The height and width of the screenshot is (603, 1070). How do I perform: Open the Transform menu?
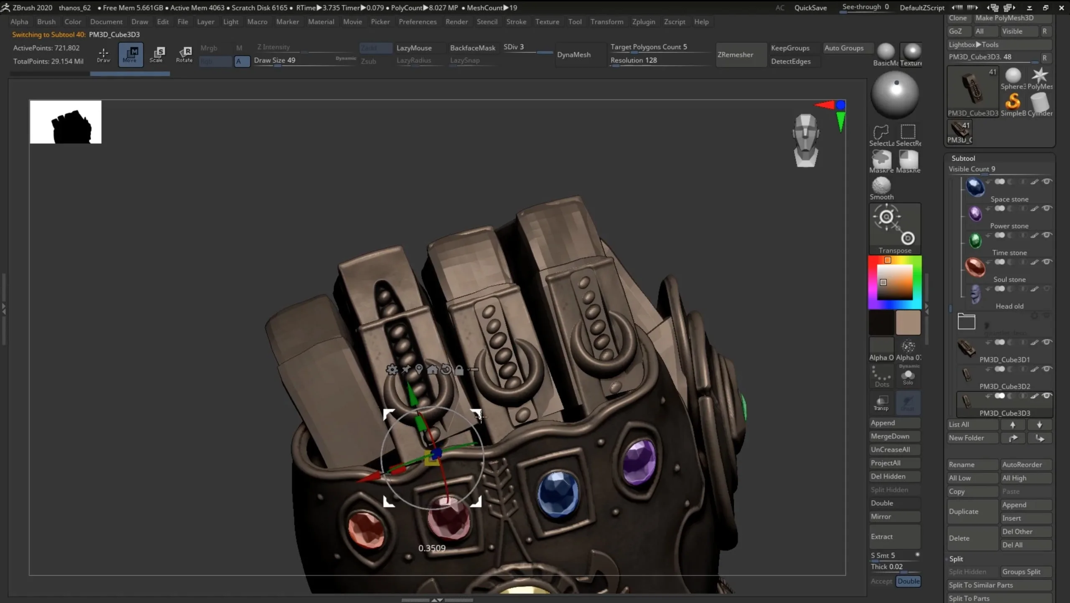click(x=606, y=22)
